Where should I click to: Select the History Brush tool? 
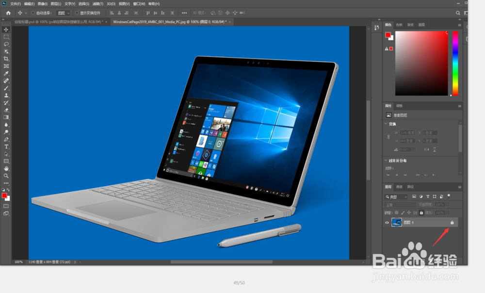click(x=6, y=103)
